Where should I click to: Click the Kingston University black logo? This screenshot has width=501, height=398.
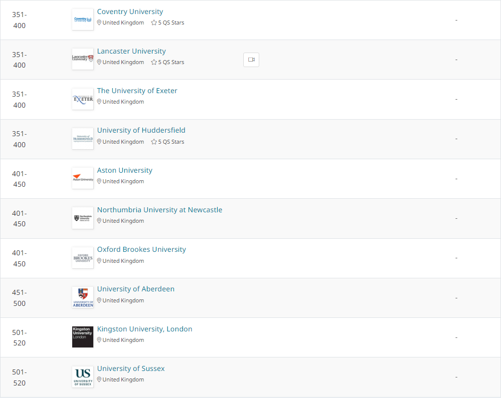83,337
